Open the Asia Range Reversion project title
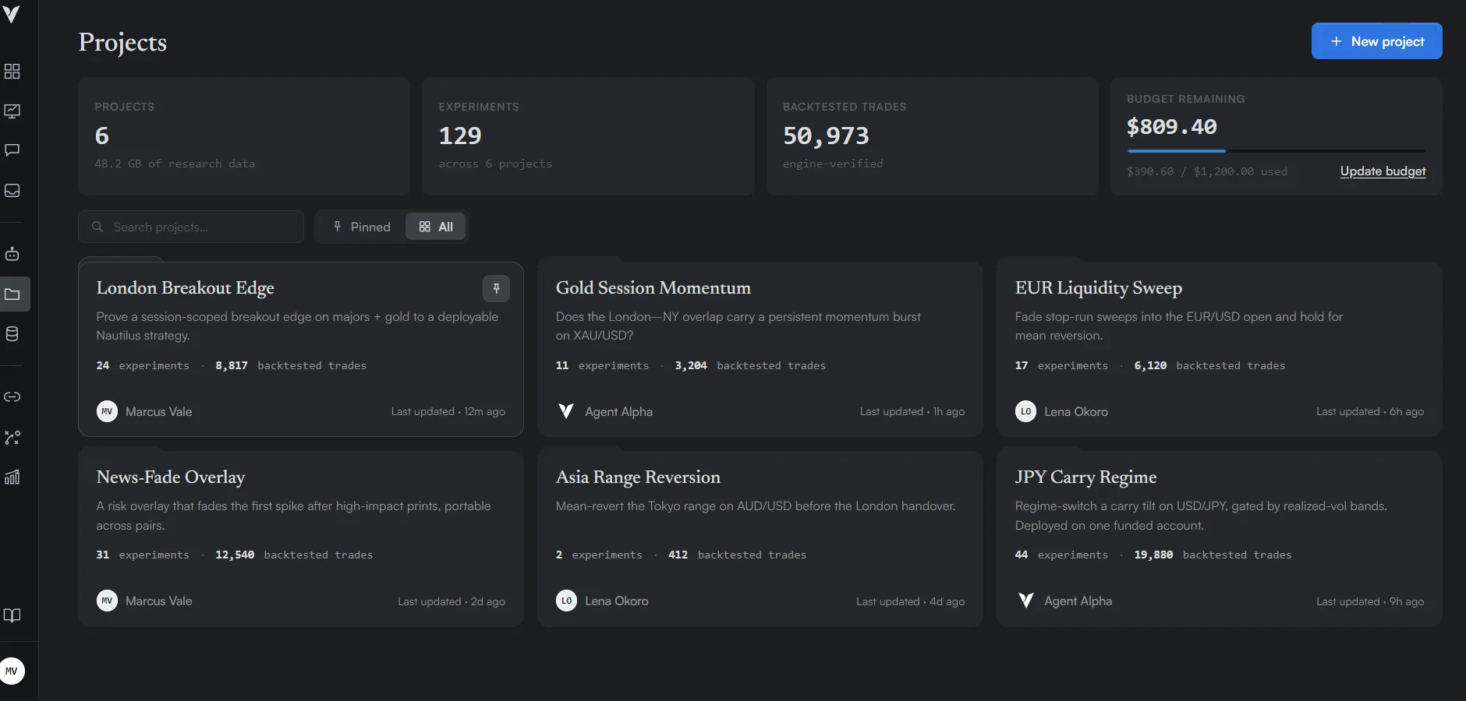Image resolution: width=1466 pixels, height=701 pixels. coord(638,477)
